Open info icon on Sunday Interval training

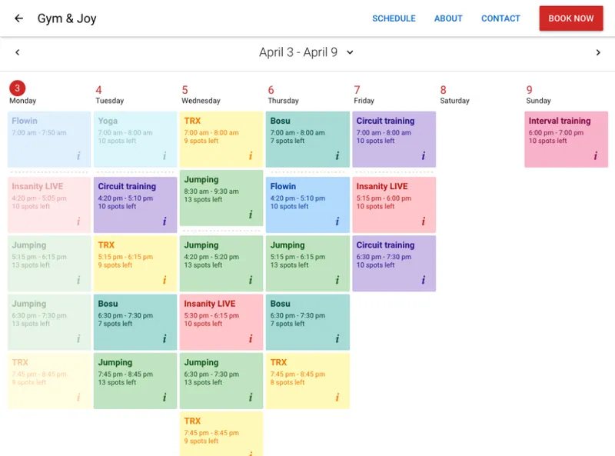pyautogui.click(x=595, y=156)
